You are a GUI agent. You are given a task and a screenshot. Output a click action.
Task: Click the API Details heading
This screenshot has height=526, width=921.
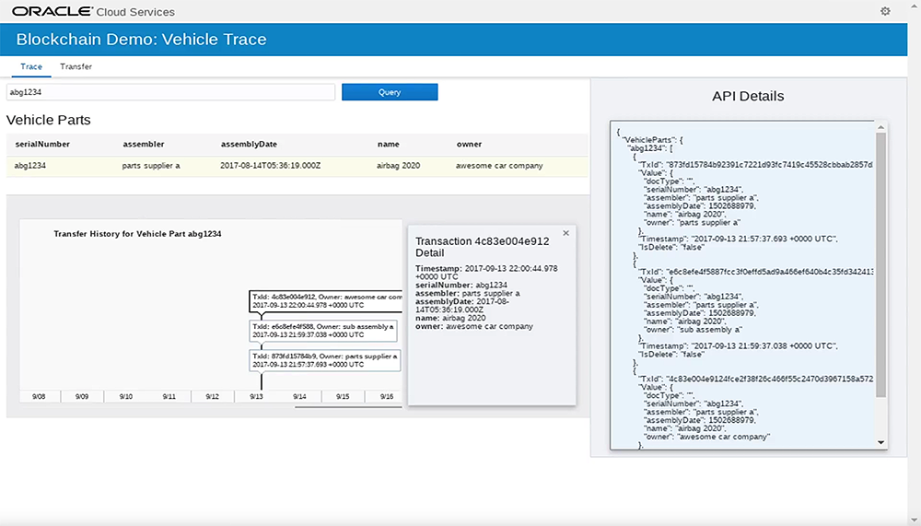click(x=748, y=96)
